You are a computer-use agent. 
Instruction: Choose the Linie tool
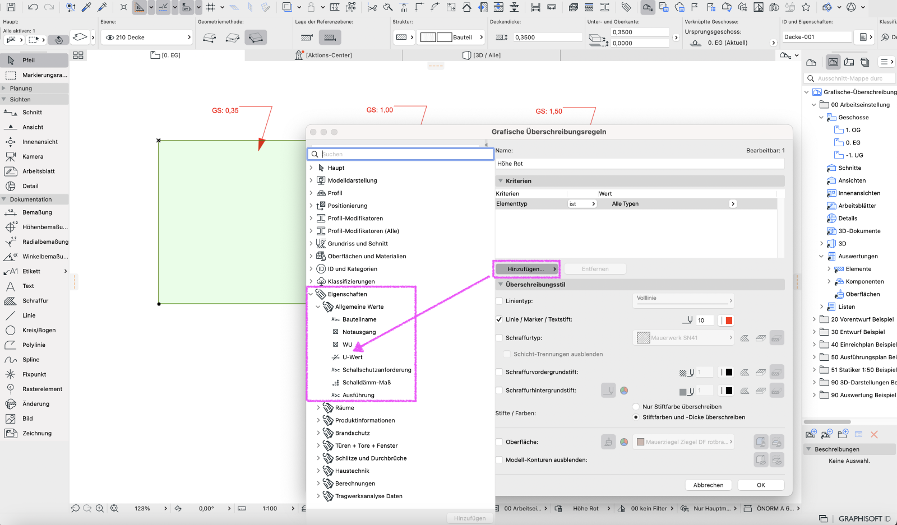click(x=34, y=315)
